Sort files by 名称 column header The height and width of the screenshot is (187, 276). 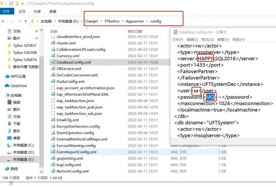tap(53, 31)
